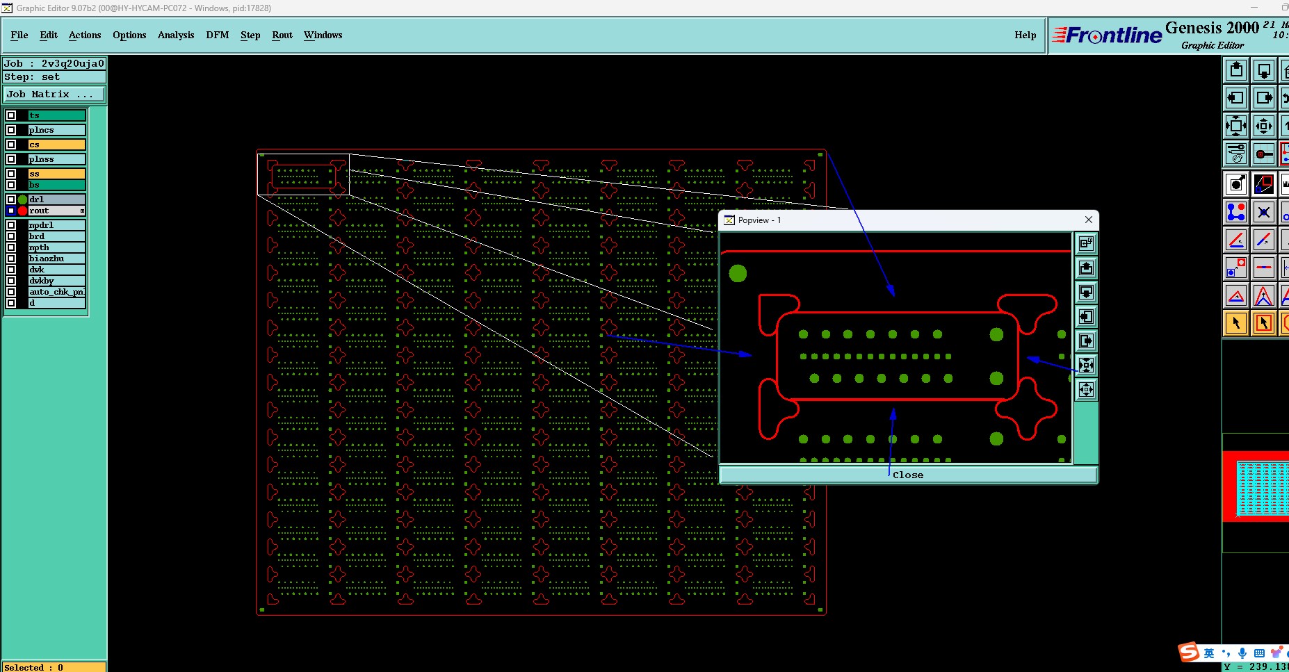Screen dimensions: 1289x672
Task: Pan up inside the Popview window
Action: [1086, 268]
